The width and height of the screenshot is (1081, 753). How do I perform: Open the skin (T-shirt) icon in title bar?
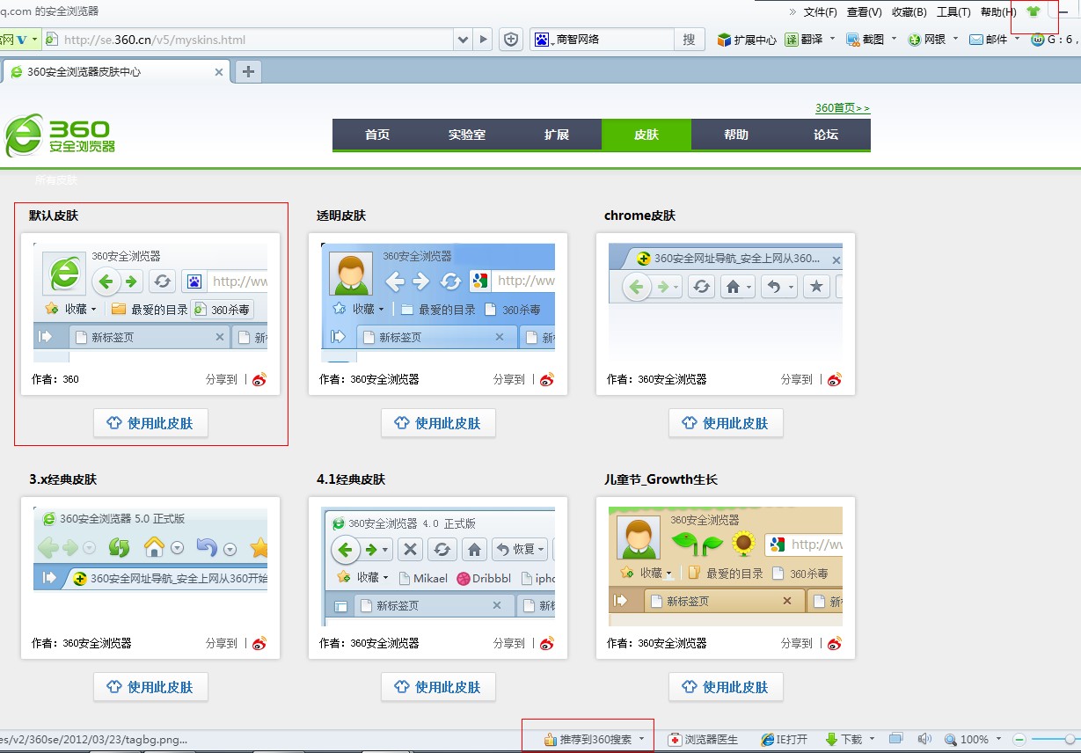(x=1034, y=12)
